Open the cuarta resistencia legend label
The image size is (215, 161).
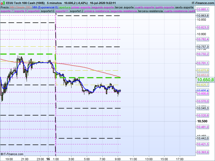click(176, 11)
